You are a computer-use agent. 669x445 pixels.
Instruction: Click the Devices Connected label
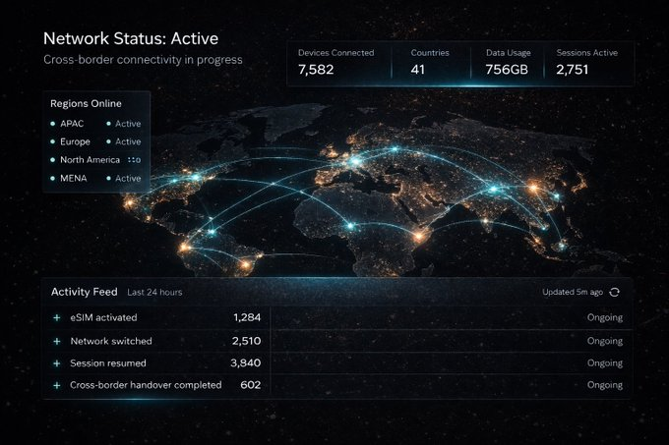(x=335, y=53)
